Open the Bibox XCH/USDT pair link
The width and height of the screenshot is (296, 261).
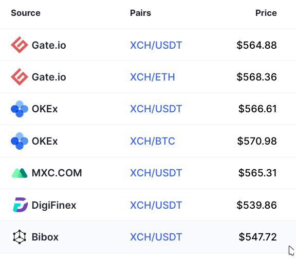tap(156, 237)
